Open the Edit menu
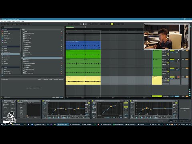The width and height of the screenshot is (192, 144). point(5,21)
